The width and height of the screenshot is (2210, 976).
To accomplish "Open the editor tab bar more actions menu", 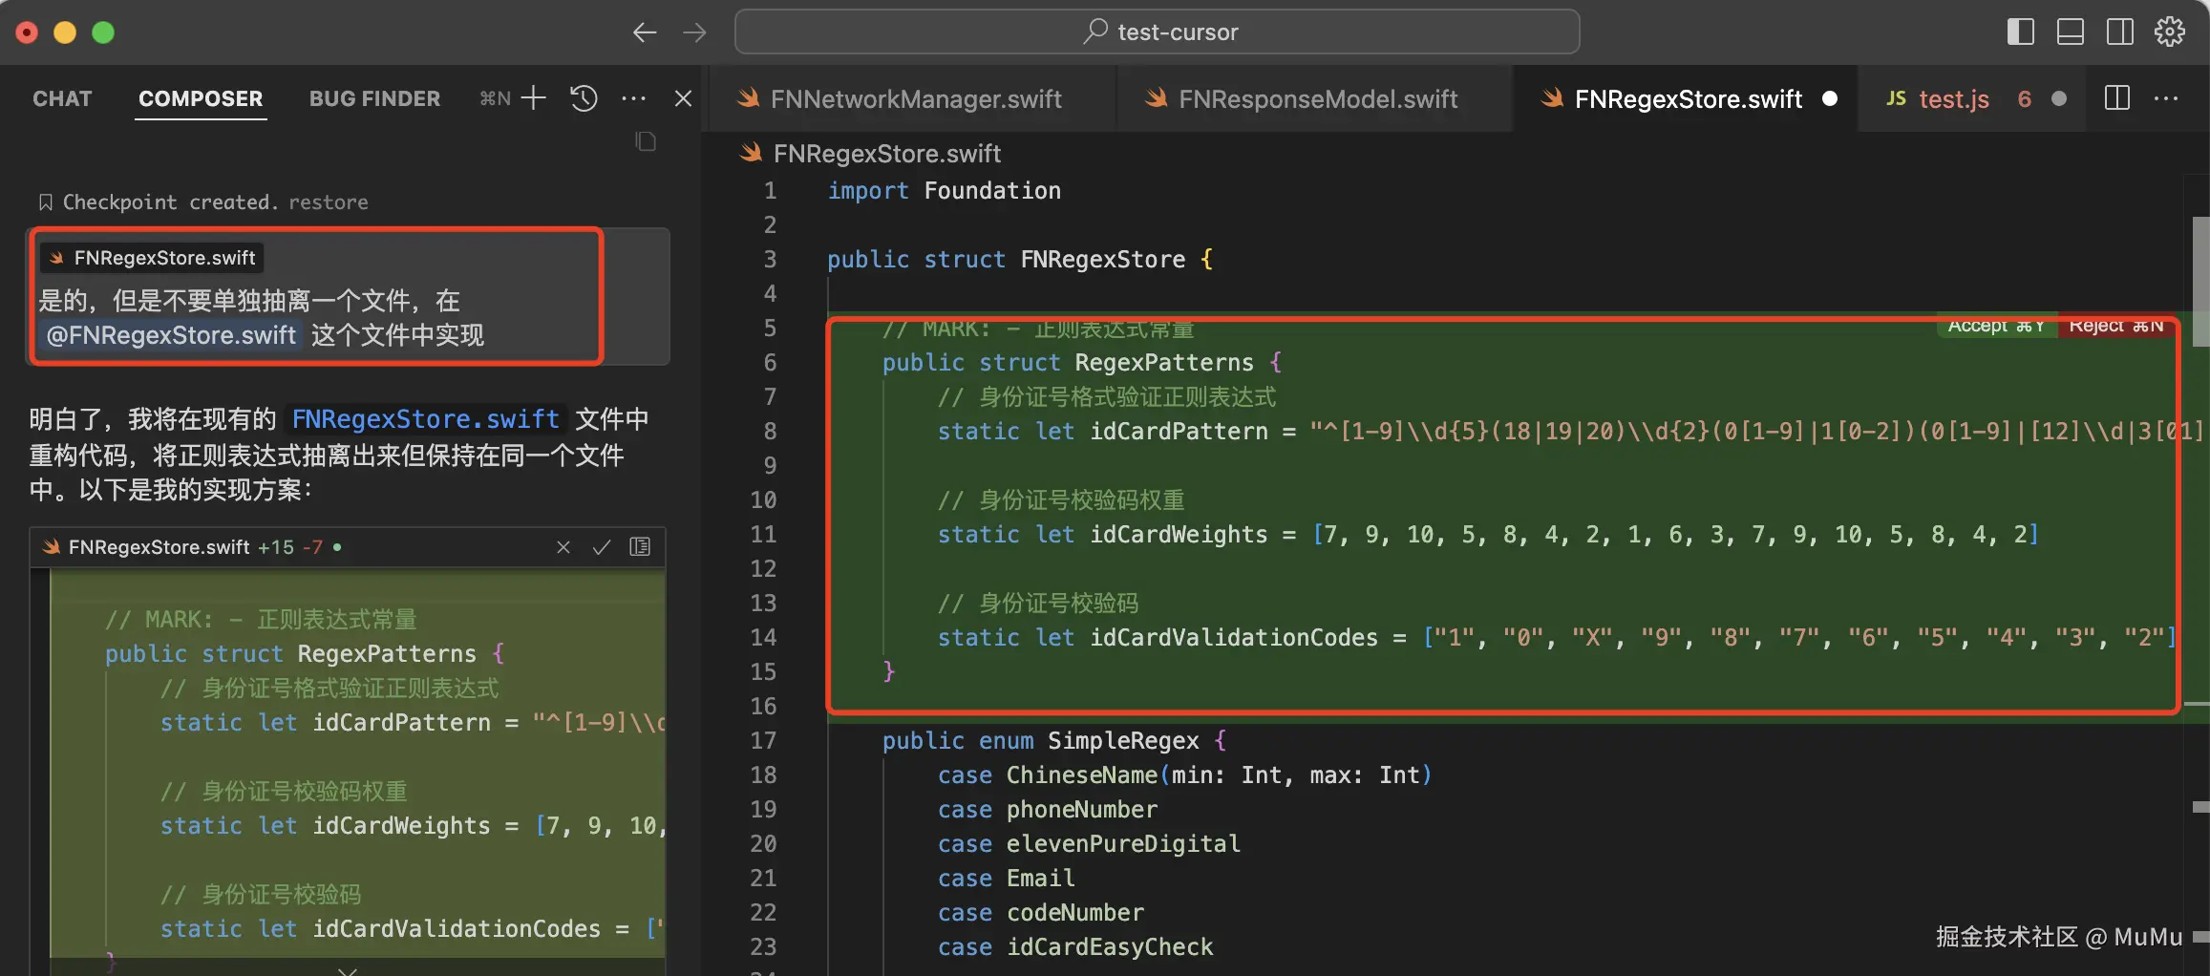I will [2166, 98].
